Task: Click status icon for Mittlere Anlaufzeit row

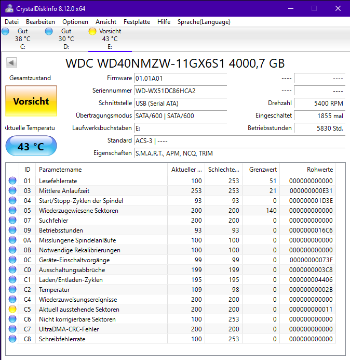Action: [x=12, y=190]
